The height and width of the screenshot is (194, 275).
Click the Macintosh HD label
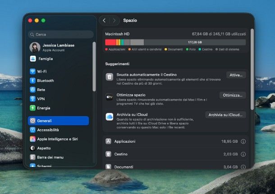117,34
